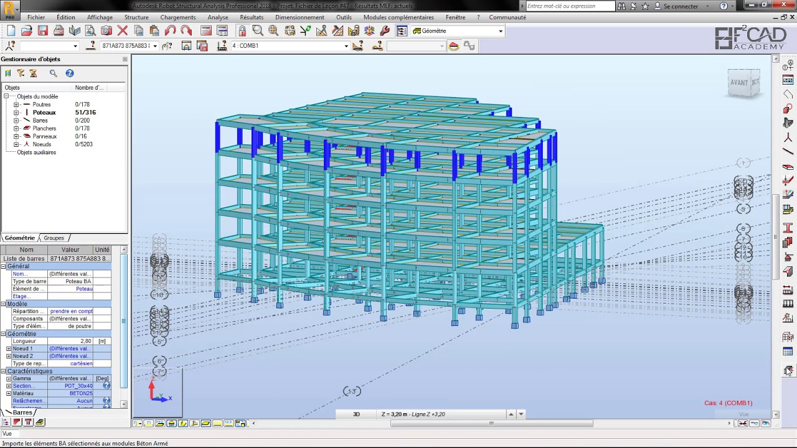The width and height of the screenshot is (797, 448).
Task: Click the search magnifier in object manager
Action: [x=54, y=73]
